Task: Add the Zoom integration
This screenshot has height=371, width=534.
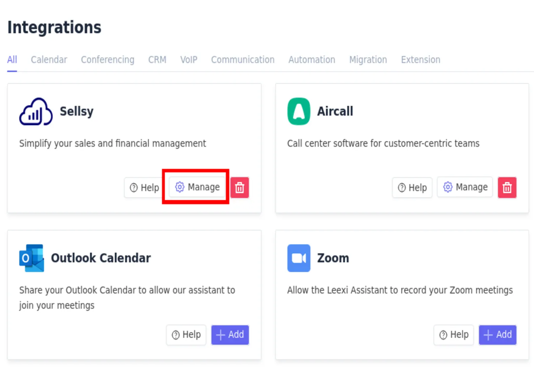Action: click(497, 334)
